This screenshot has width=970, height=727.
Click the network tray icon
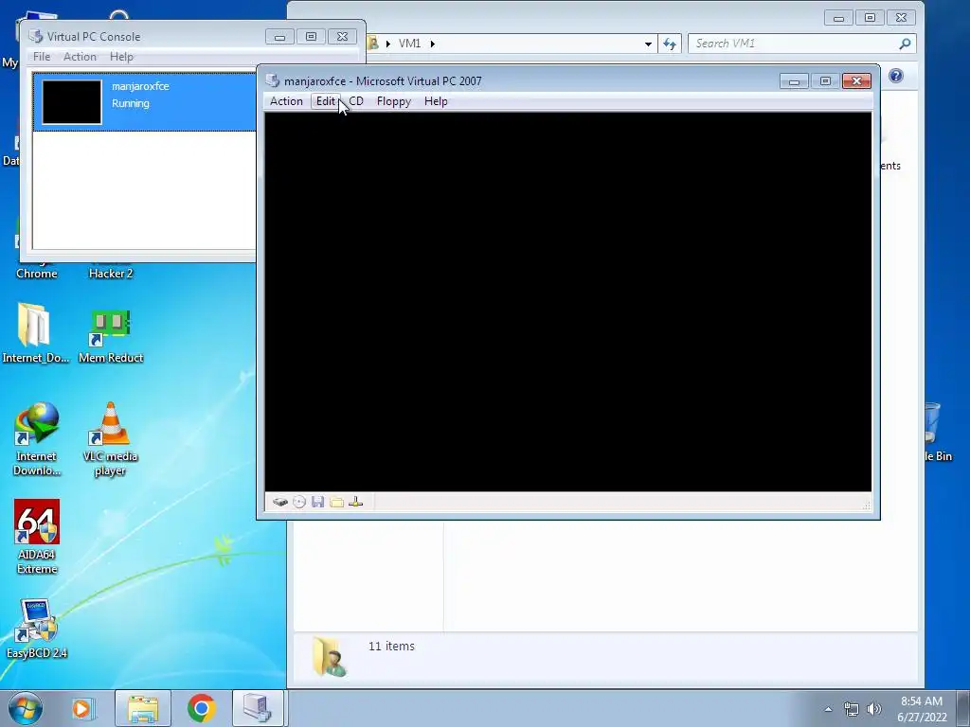coord(852,709)
